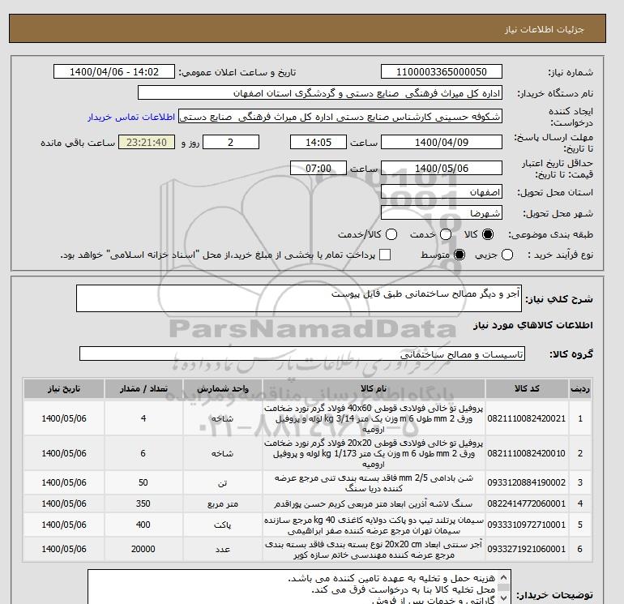The height and width of the screenshot is (604, 624).
Task: Select the کالا radio button
Action: (488, 234)
